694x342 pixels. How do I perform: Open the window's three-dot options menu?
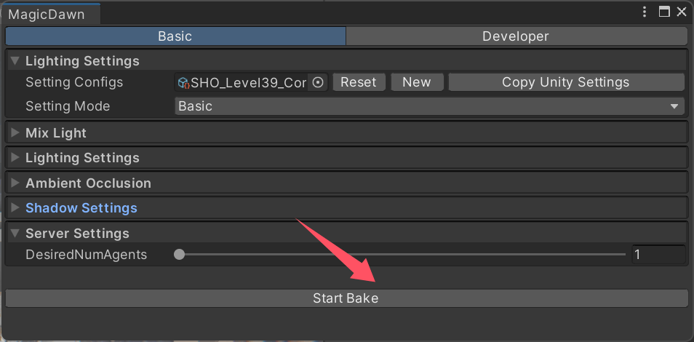click(x=645, y=12)
